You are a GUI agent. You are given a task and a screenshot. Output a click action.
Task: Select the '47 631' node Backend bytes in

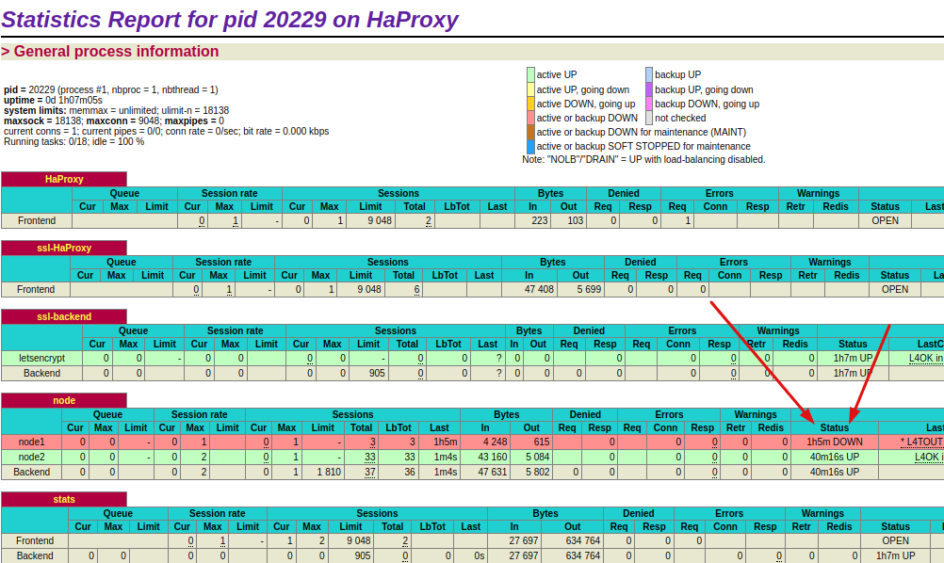(493, 473)
